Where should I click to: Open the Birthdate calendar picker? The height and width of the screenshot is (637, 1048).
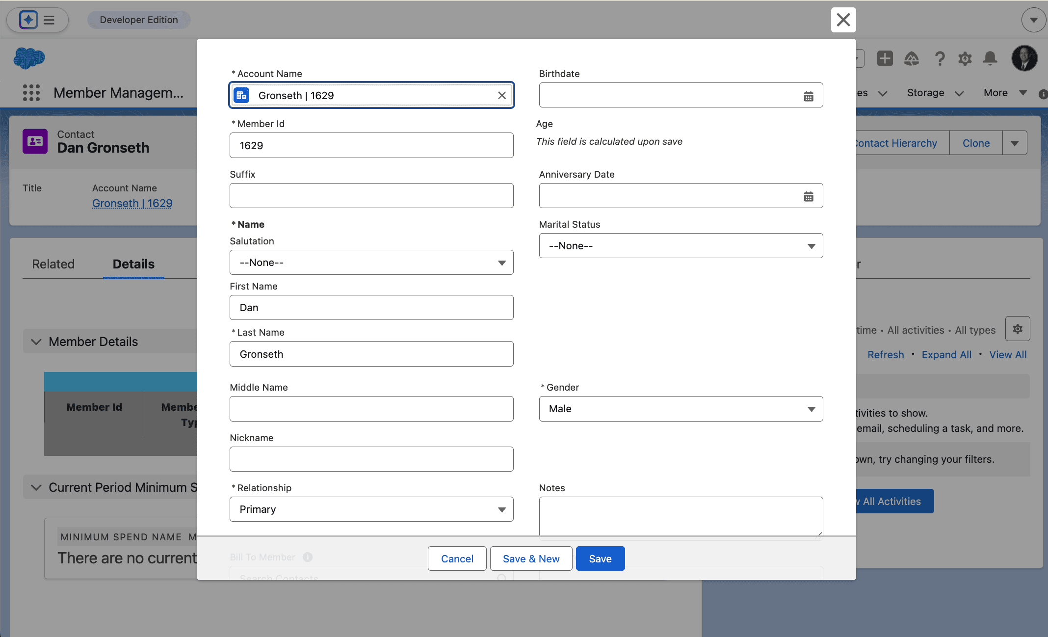808,96
